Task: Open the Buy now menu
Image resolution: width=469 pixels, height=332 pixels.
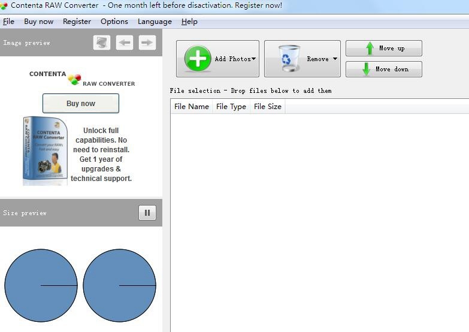Action: [x=38, y=22]
